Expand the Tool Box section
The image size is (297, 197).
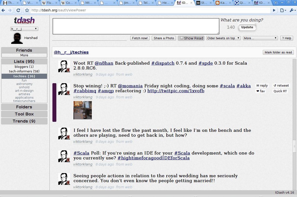pyautogui.click(x=24, y=114)
